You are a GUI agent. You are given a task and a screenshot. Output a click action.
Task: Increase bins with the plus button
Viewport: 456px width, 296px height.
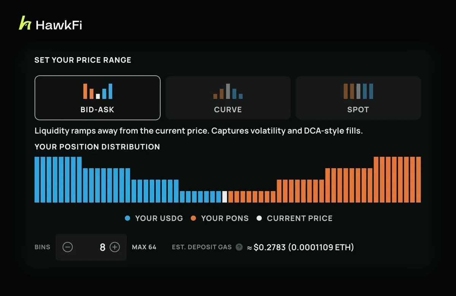pyautogui.click(x=115, y=247)
